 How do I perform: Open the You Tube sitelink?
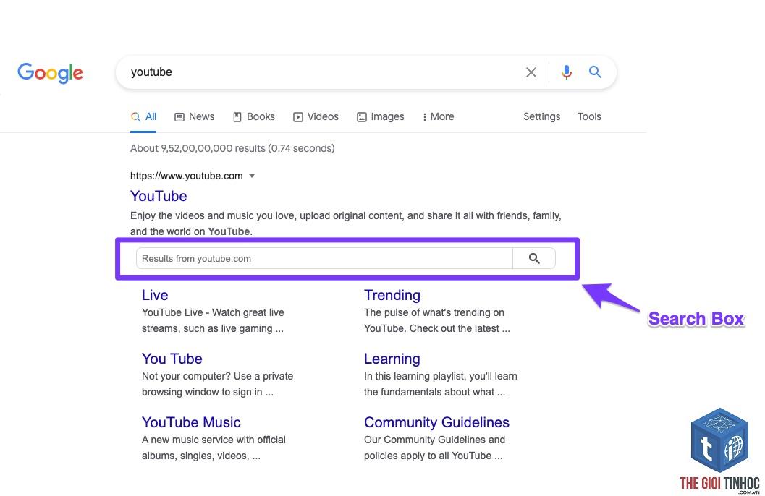[172, 359]
